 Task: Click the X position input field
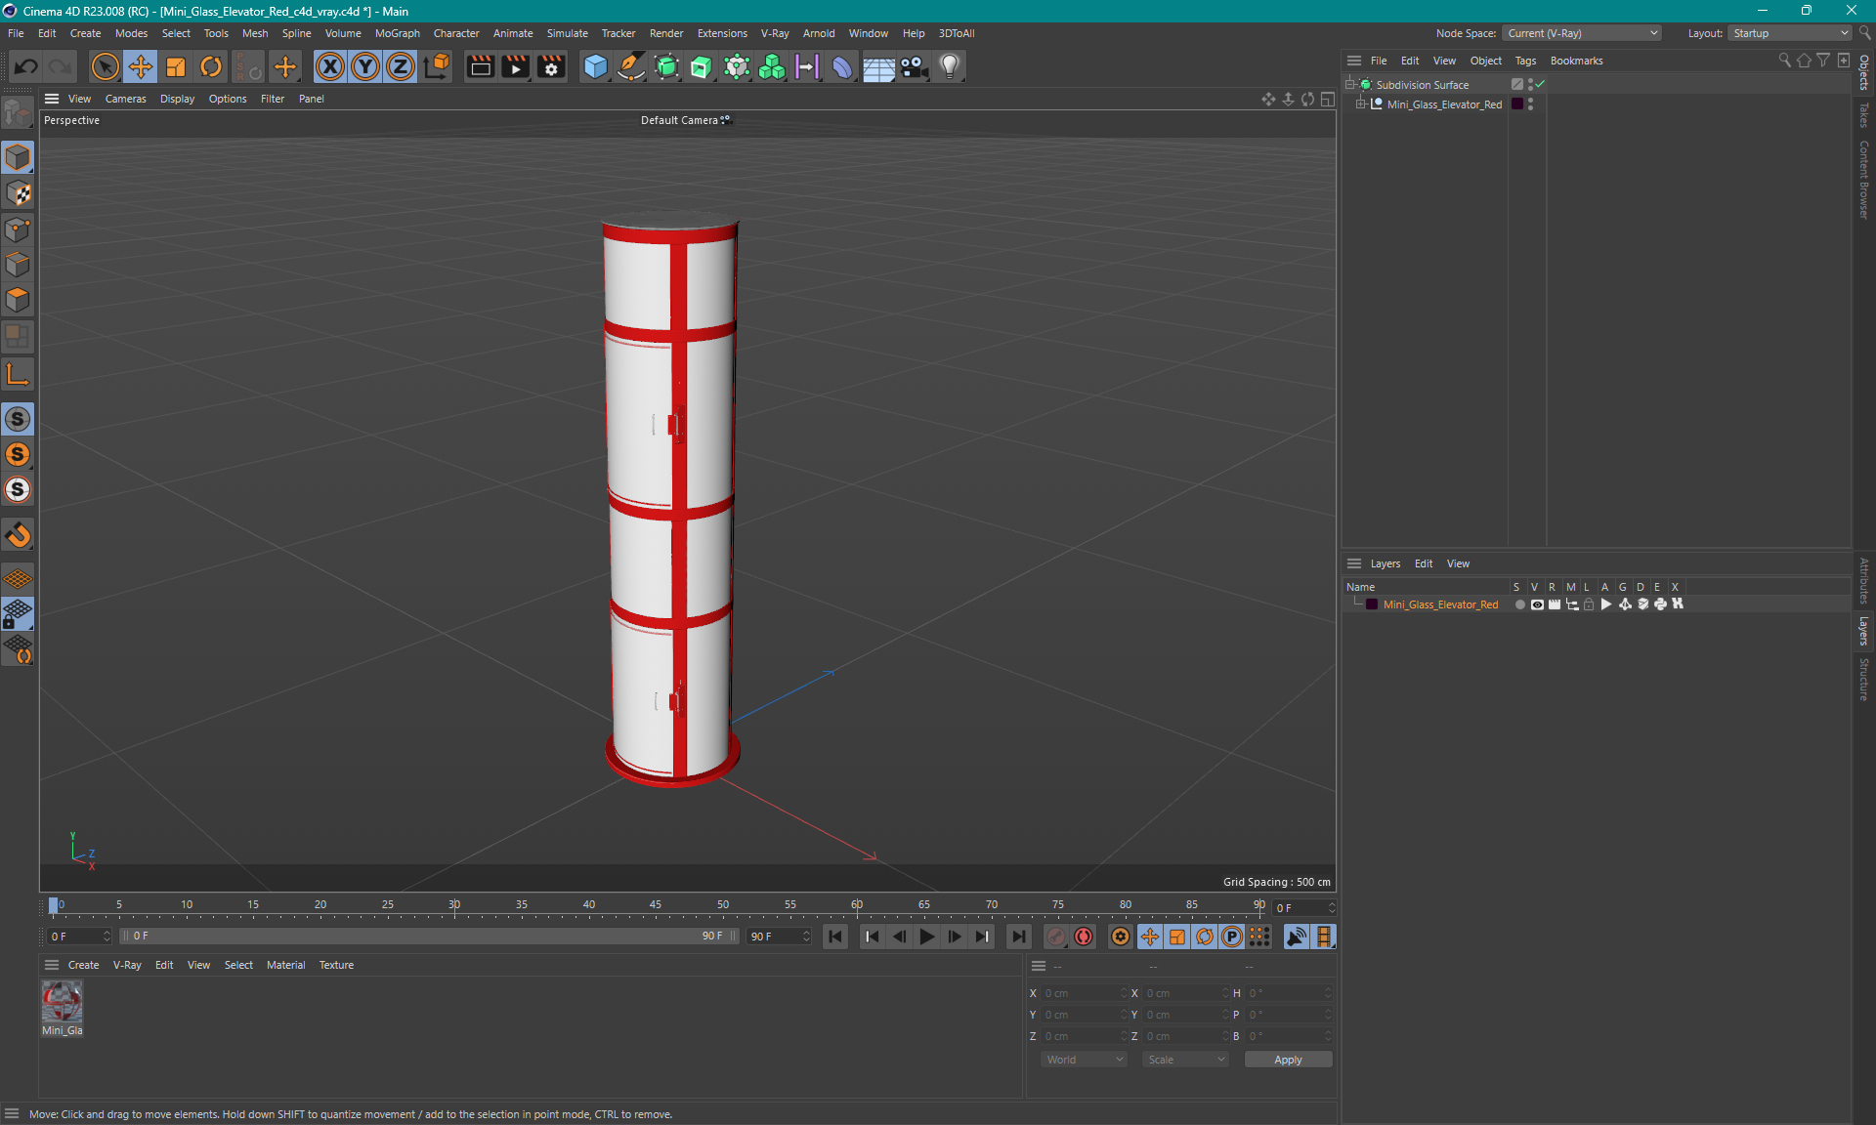pyautogui.click(x=1083, y=993)
